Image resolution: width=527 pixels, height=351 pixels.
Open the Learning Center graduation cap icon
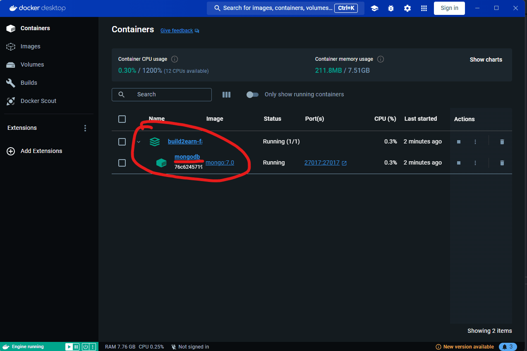374,8
